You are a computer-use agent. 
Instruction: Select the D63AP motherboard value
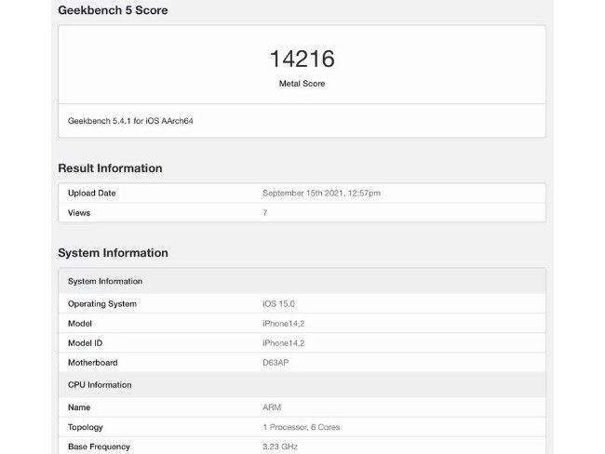[276, 363]
